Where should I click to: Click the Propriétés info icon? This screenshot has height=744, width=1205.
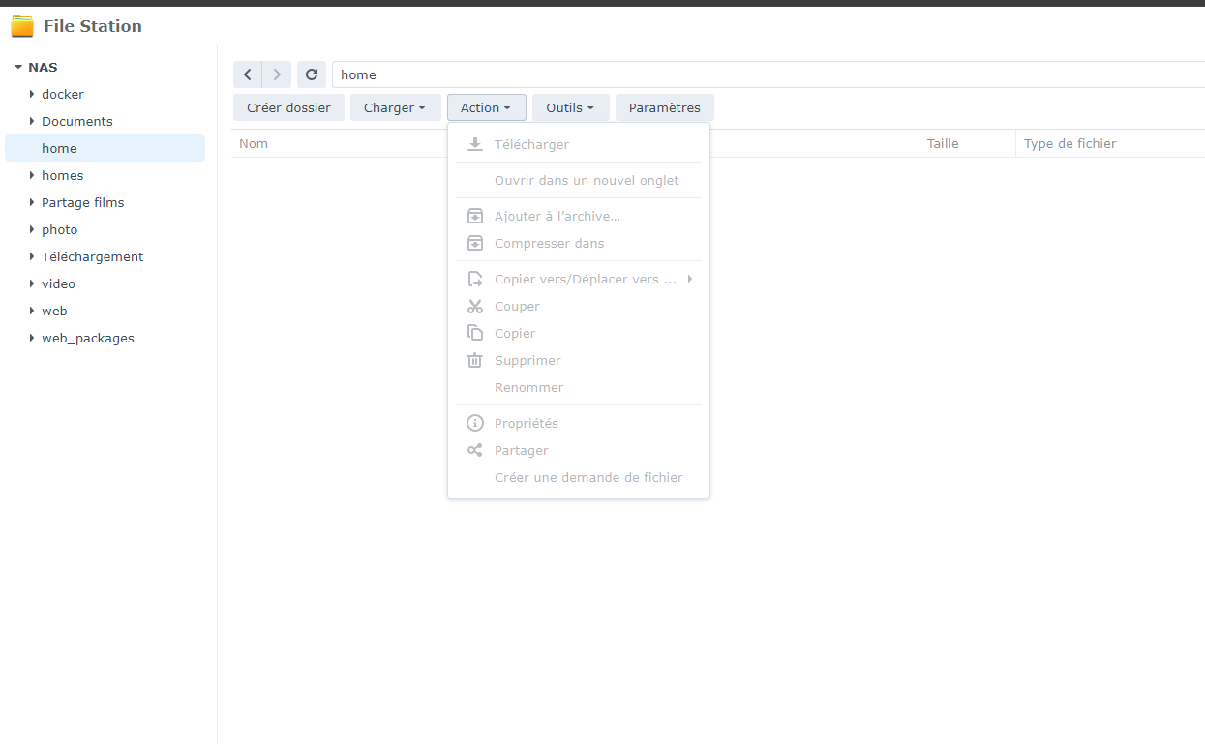click(475, 423)
